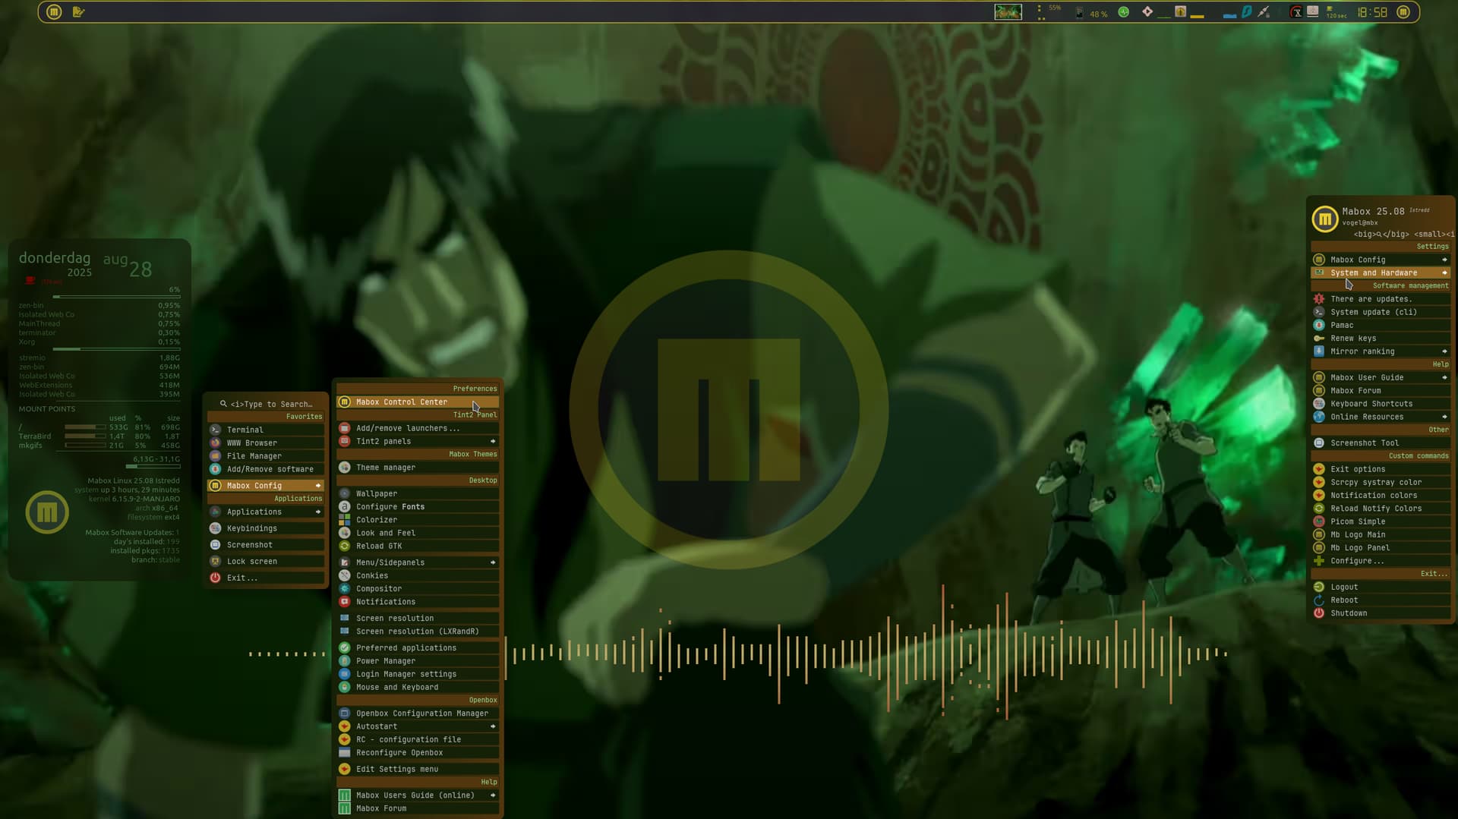Select Mabox Control Center menu entry
Viewport: 1458px width, 819px height.
[402, 402]
